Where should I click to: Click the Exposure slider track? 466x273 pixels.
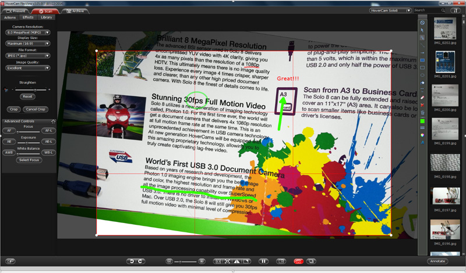29,142
